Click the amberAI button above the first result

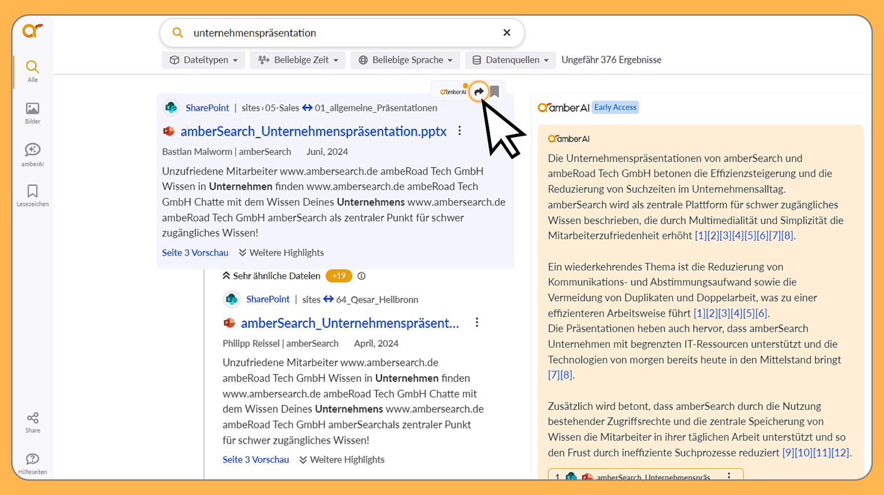(454, 92)
